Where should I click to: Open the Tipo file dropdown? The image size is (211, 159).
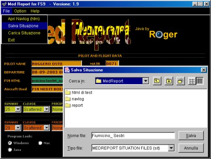pos(171,148)
